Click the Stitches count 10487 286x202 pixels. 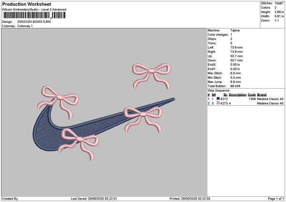[x=279, y=3]
